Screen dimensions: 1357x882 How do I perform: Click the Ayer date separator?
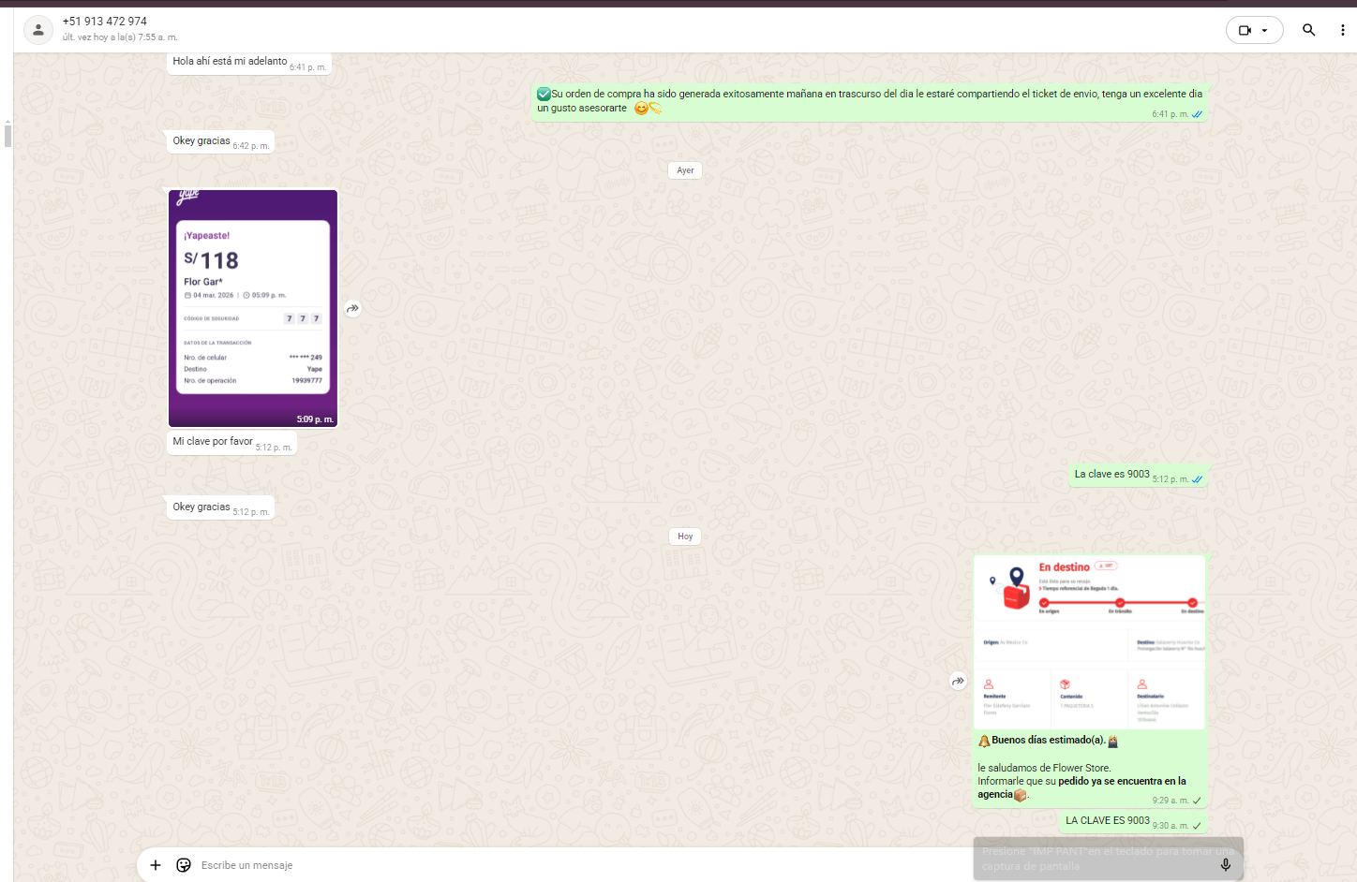click(x=685, y=170)
